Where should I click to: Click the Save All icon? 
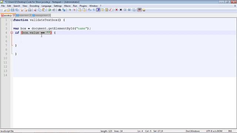pos(17,10)
